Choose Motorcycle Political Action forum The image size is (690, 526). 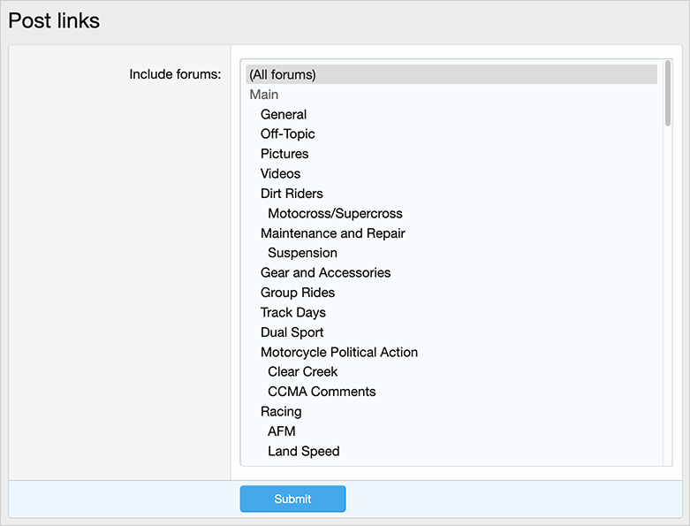339,352
